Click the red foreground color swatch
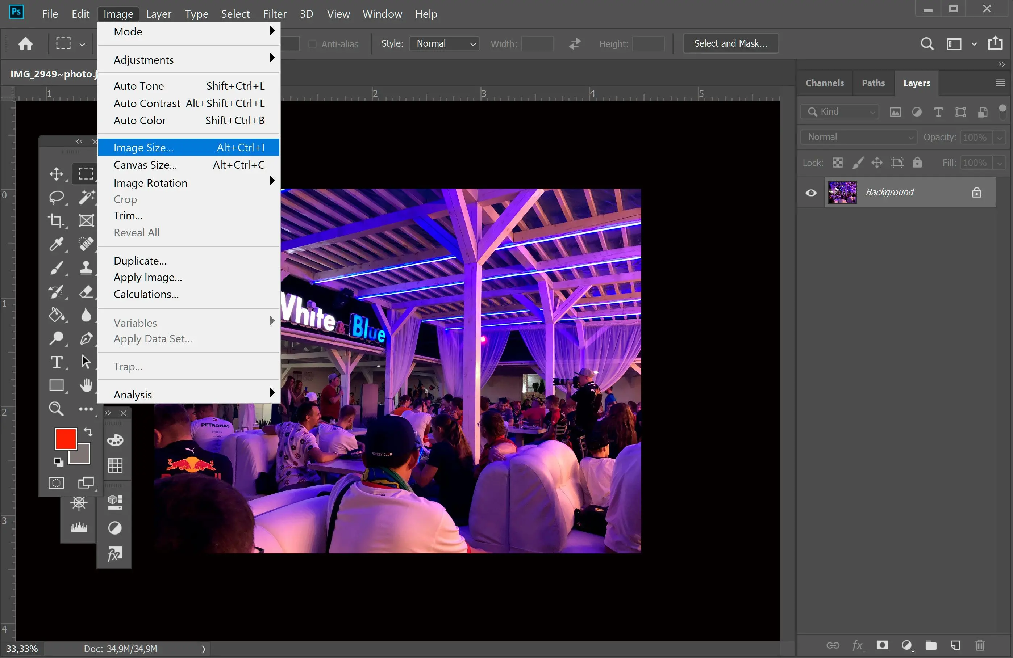1013x658 pixels. click(66, 438)
